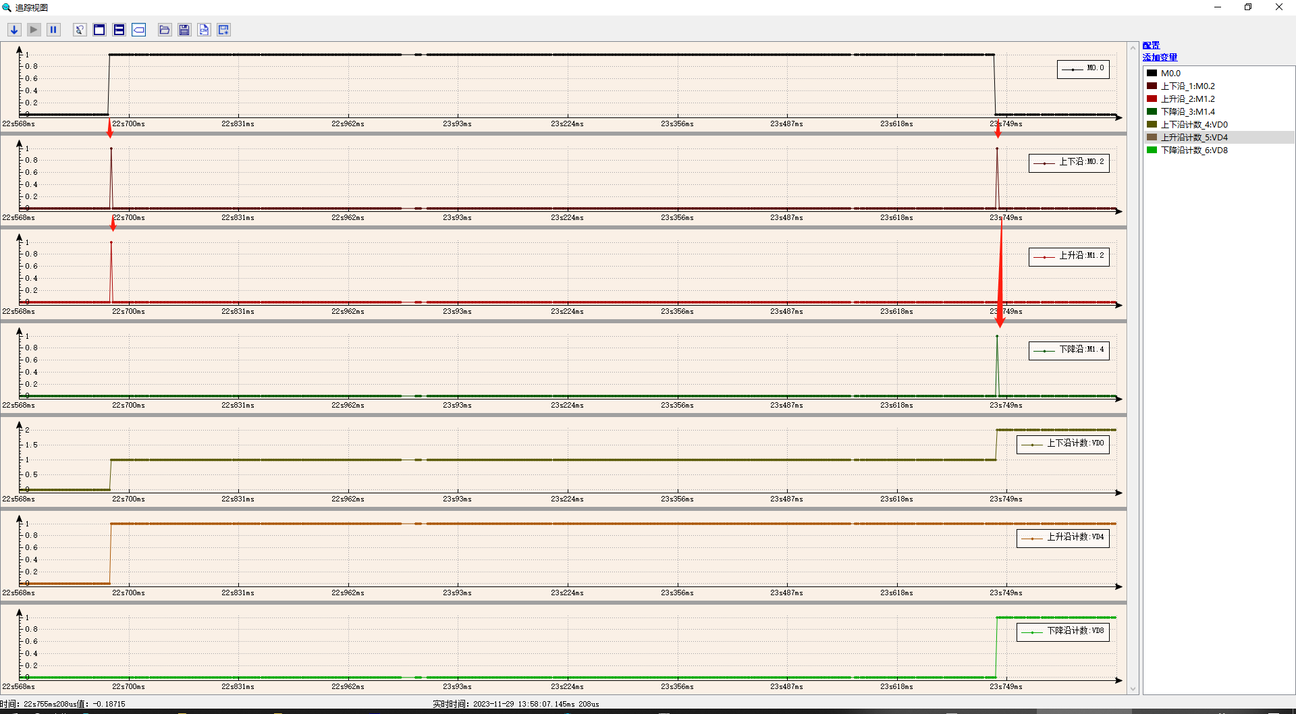
Task: Save the trace with floppy icon
Action: [184, 30]
